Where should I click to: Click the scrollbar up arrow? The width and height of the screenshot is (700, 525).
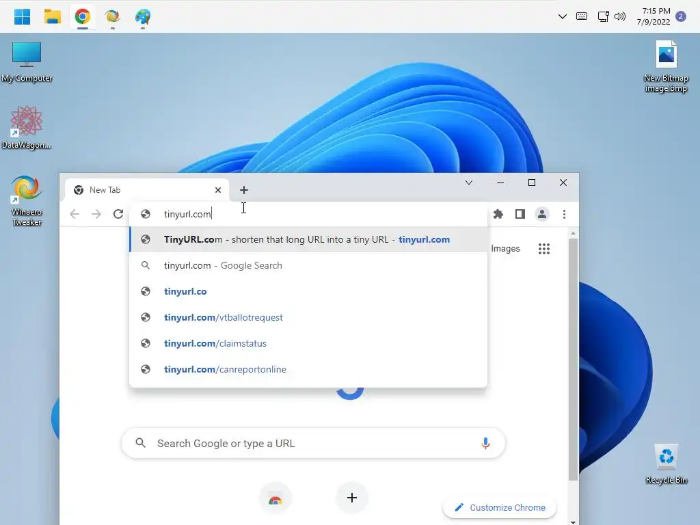point(574,234)
